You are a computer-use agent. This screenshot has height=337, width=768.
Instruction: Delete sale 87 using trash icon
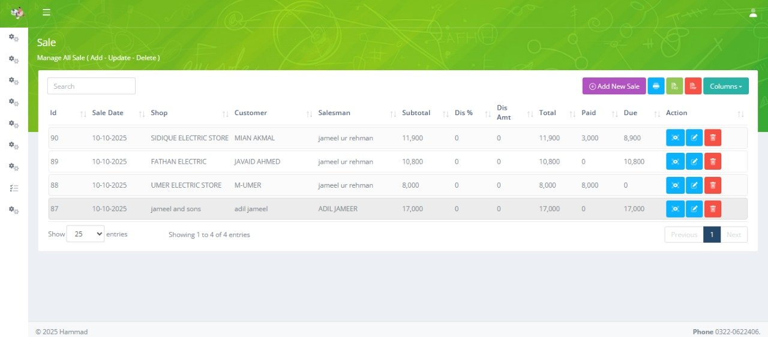(713, 209)
